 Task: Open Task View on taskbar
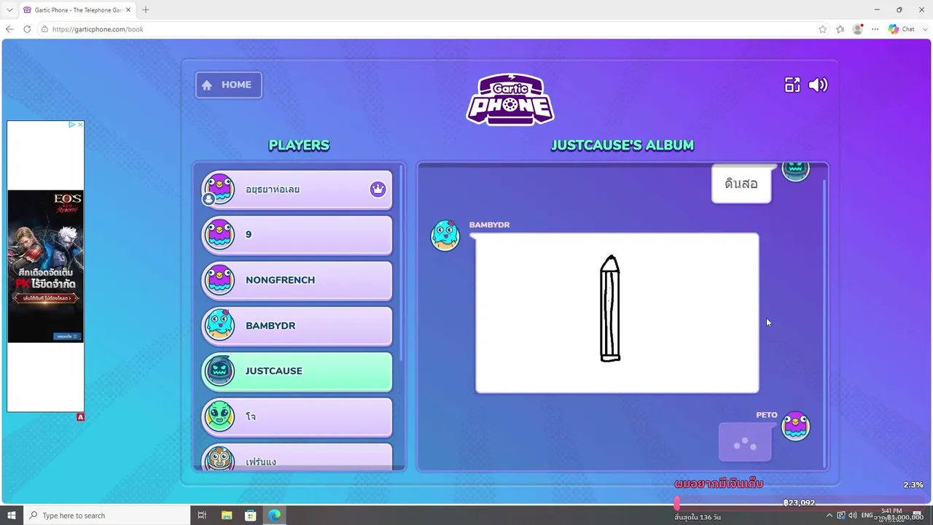(203, 516)
